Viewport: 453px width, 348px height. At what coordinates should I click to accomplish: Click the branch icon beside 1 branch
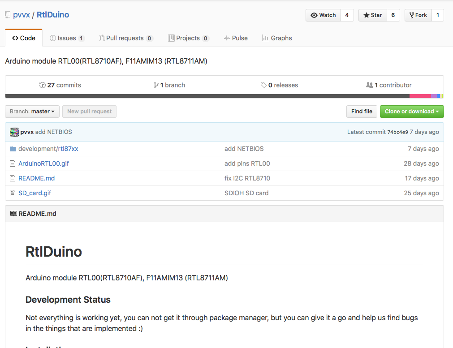pyautogui.click(x=156, y=85)
